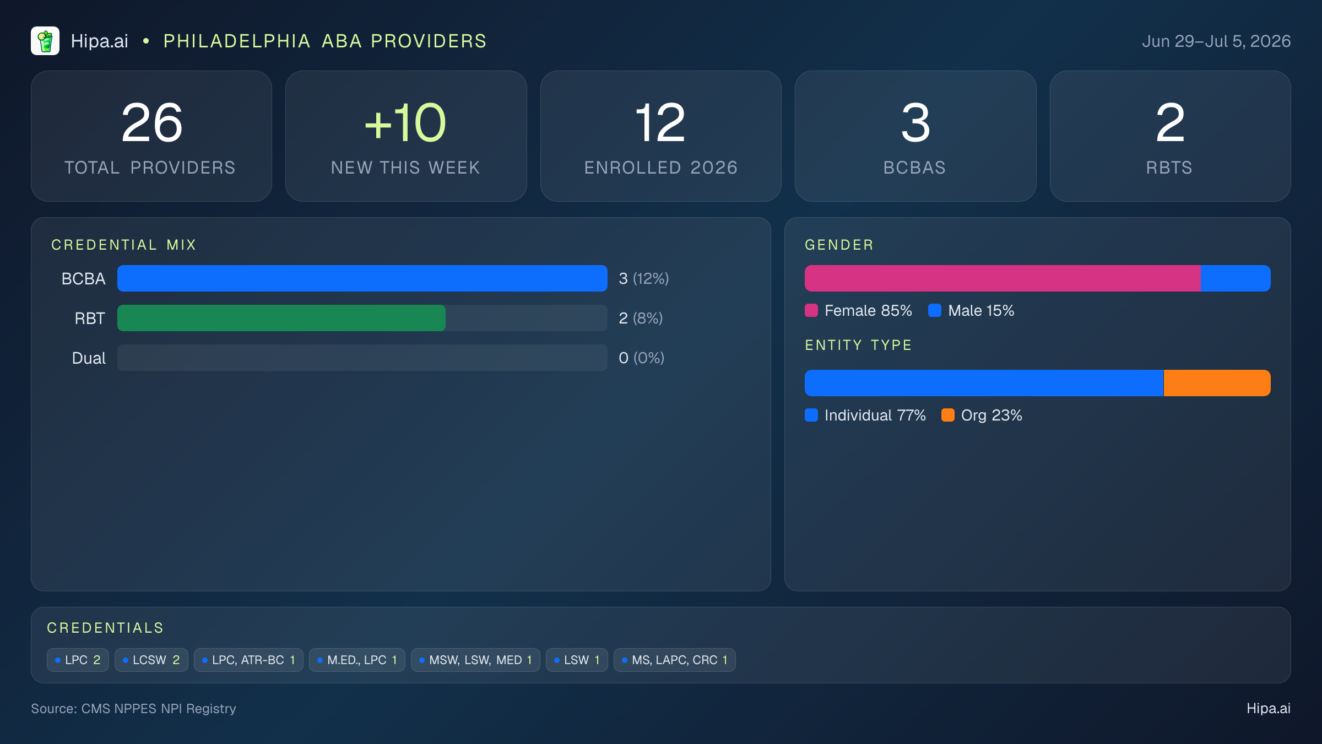Click the blue BCBA credential bar

(362, 278)
